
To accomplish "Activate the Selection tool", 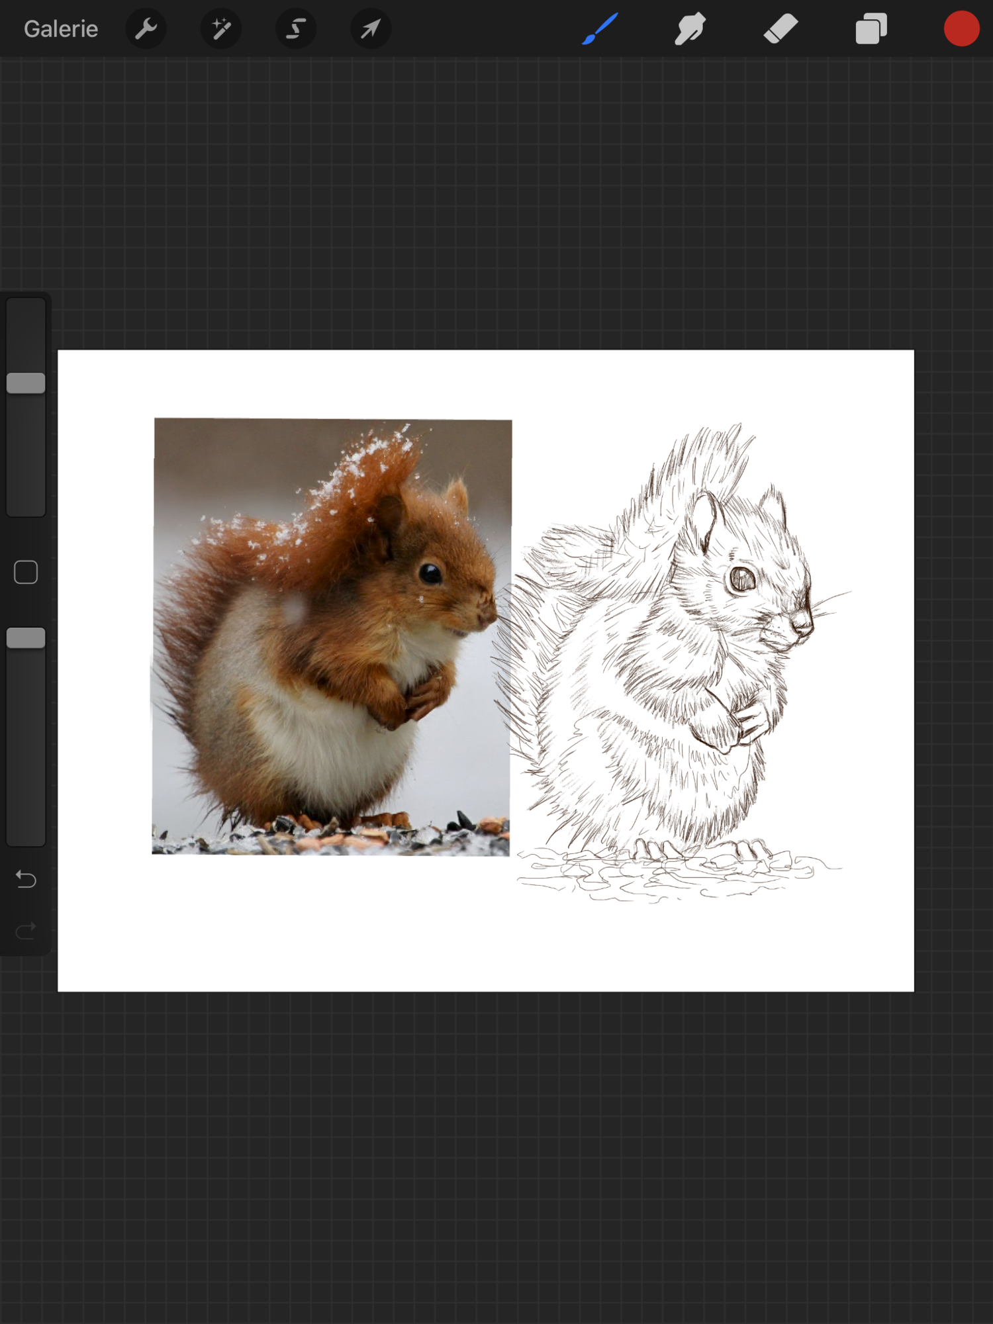I will [296, 29].
